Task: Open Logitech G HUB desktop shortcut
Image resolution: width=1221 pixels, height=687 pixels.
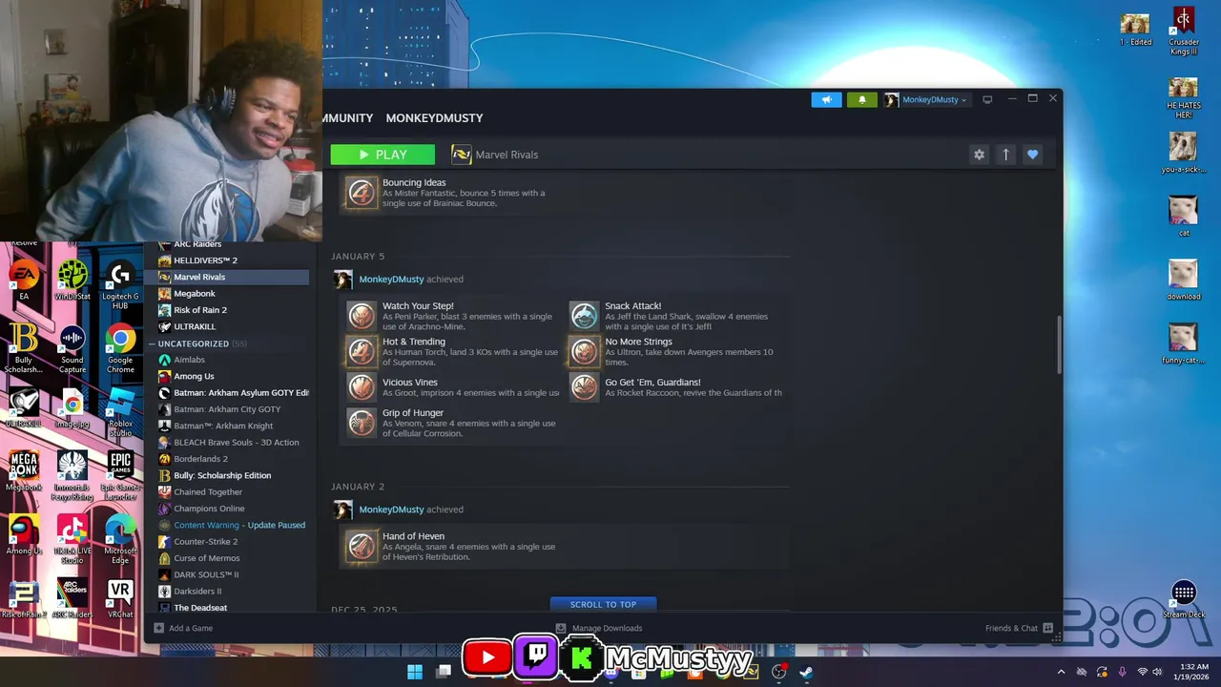Action: [120, 284]
